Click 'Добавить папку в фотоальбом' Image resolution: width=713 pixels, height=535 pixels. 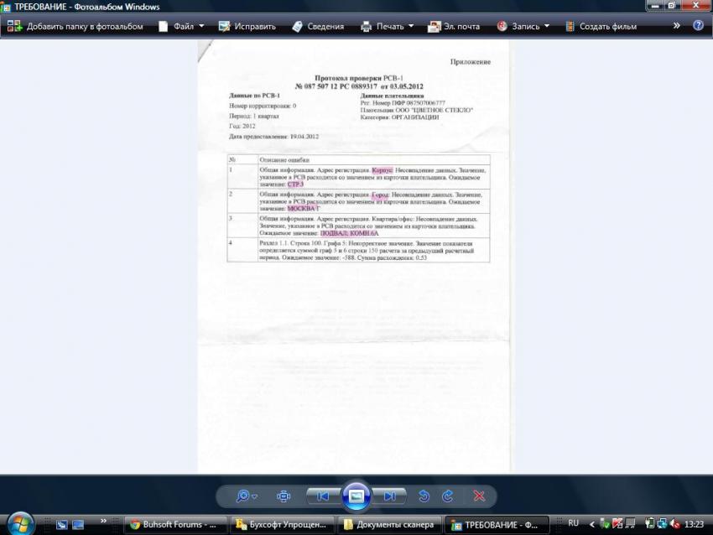(75, 26)
